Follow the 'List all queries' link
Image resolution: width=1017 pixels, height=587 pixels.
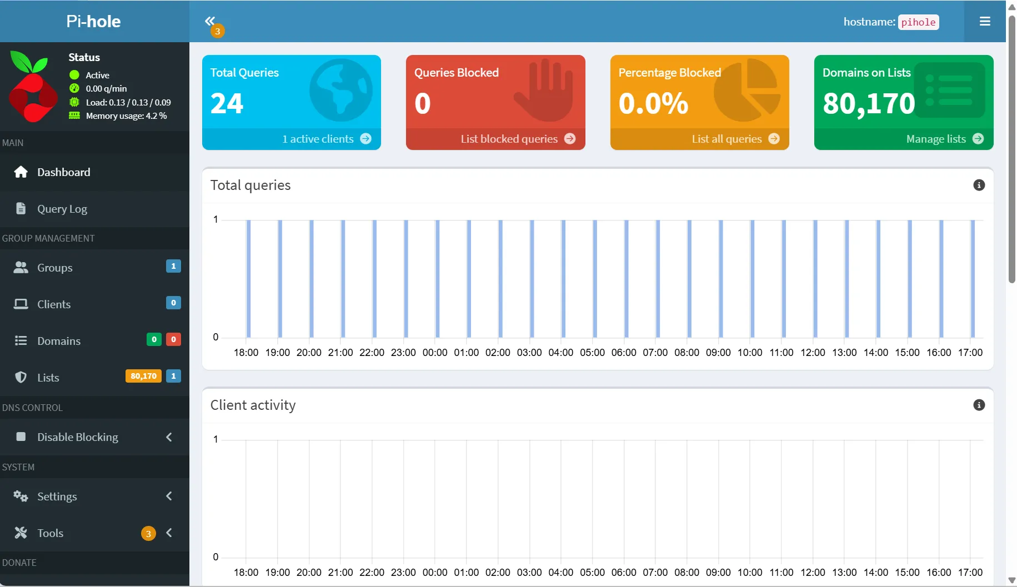[727, 139]
